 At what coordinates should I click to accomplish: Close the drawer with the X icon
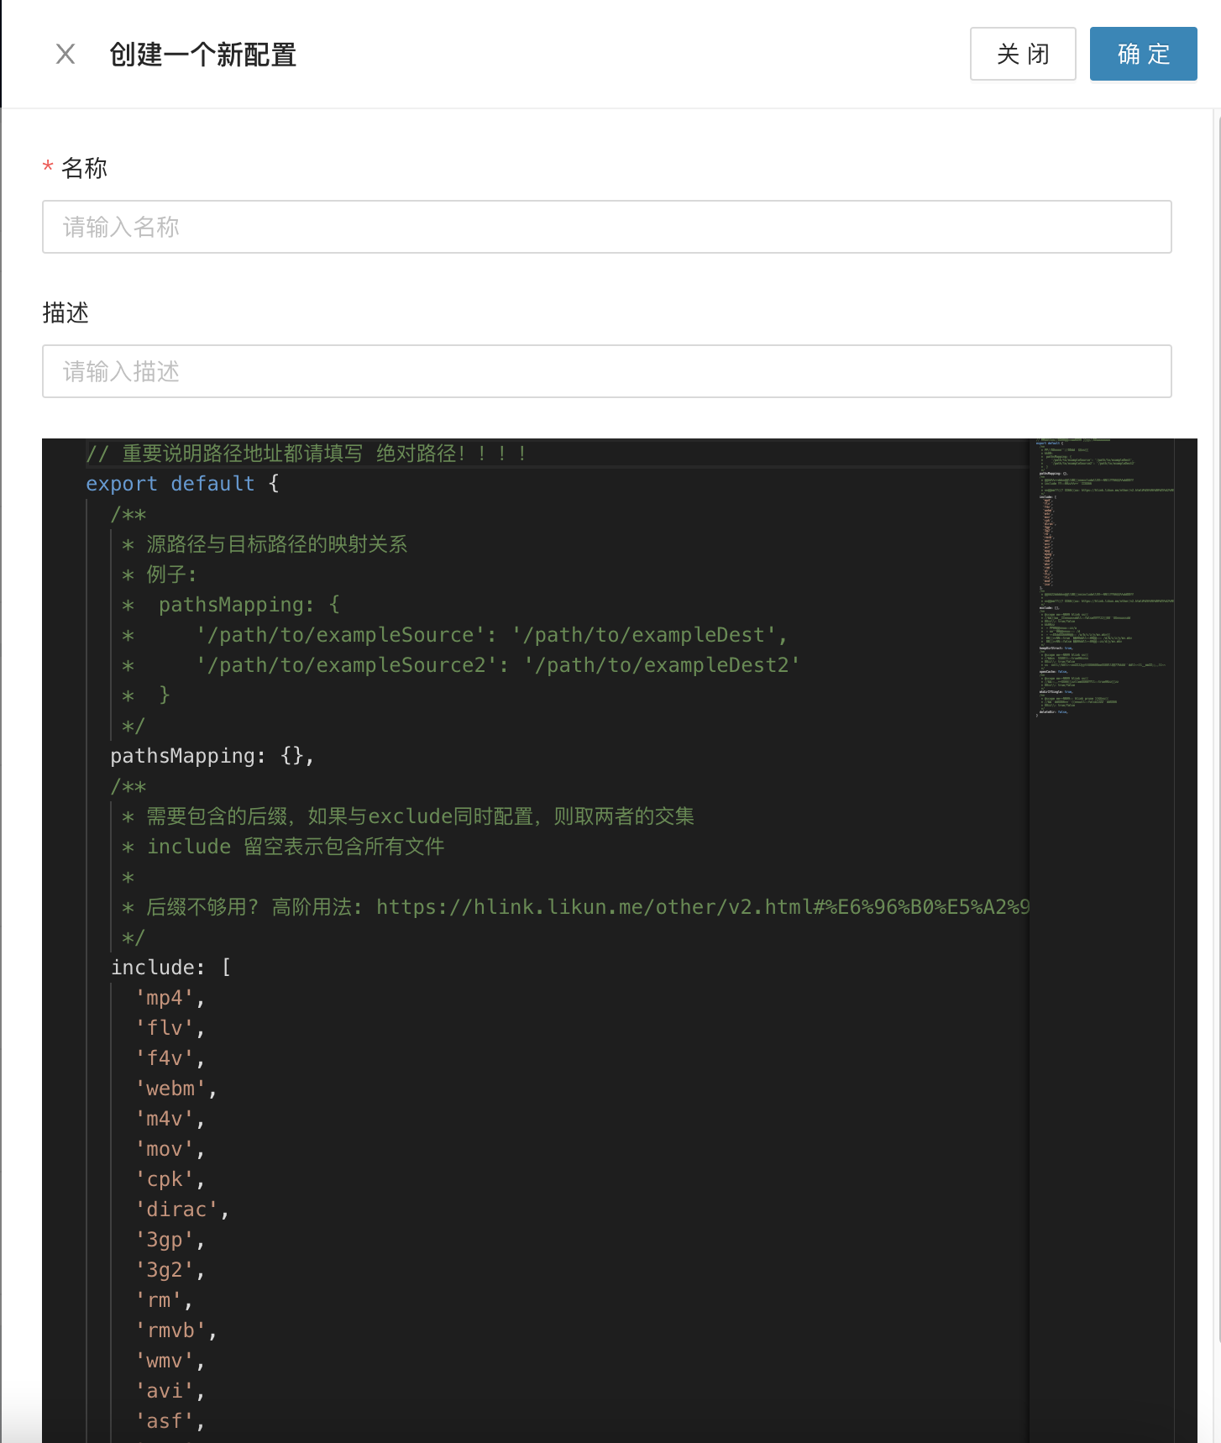[x=66, y=55]
